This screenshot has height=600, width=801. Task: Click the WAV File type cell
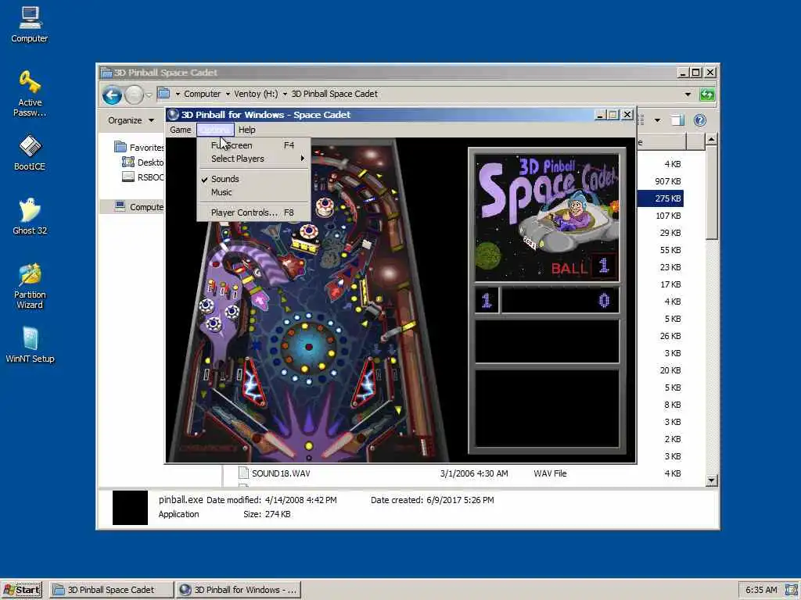pos(550,473)
